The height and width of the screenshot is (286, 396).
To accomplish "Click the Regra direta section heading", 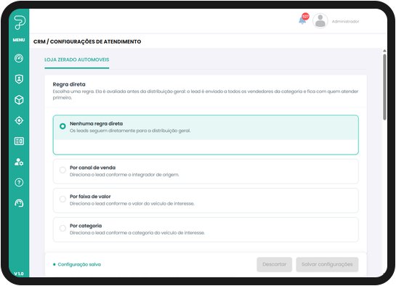I will tap(69, 84).
